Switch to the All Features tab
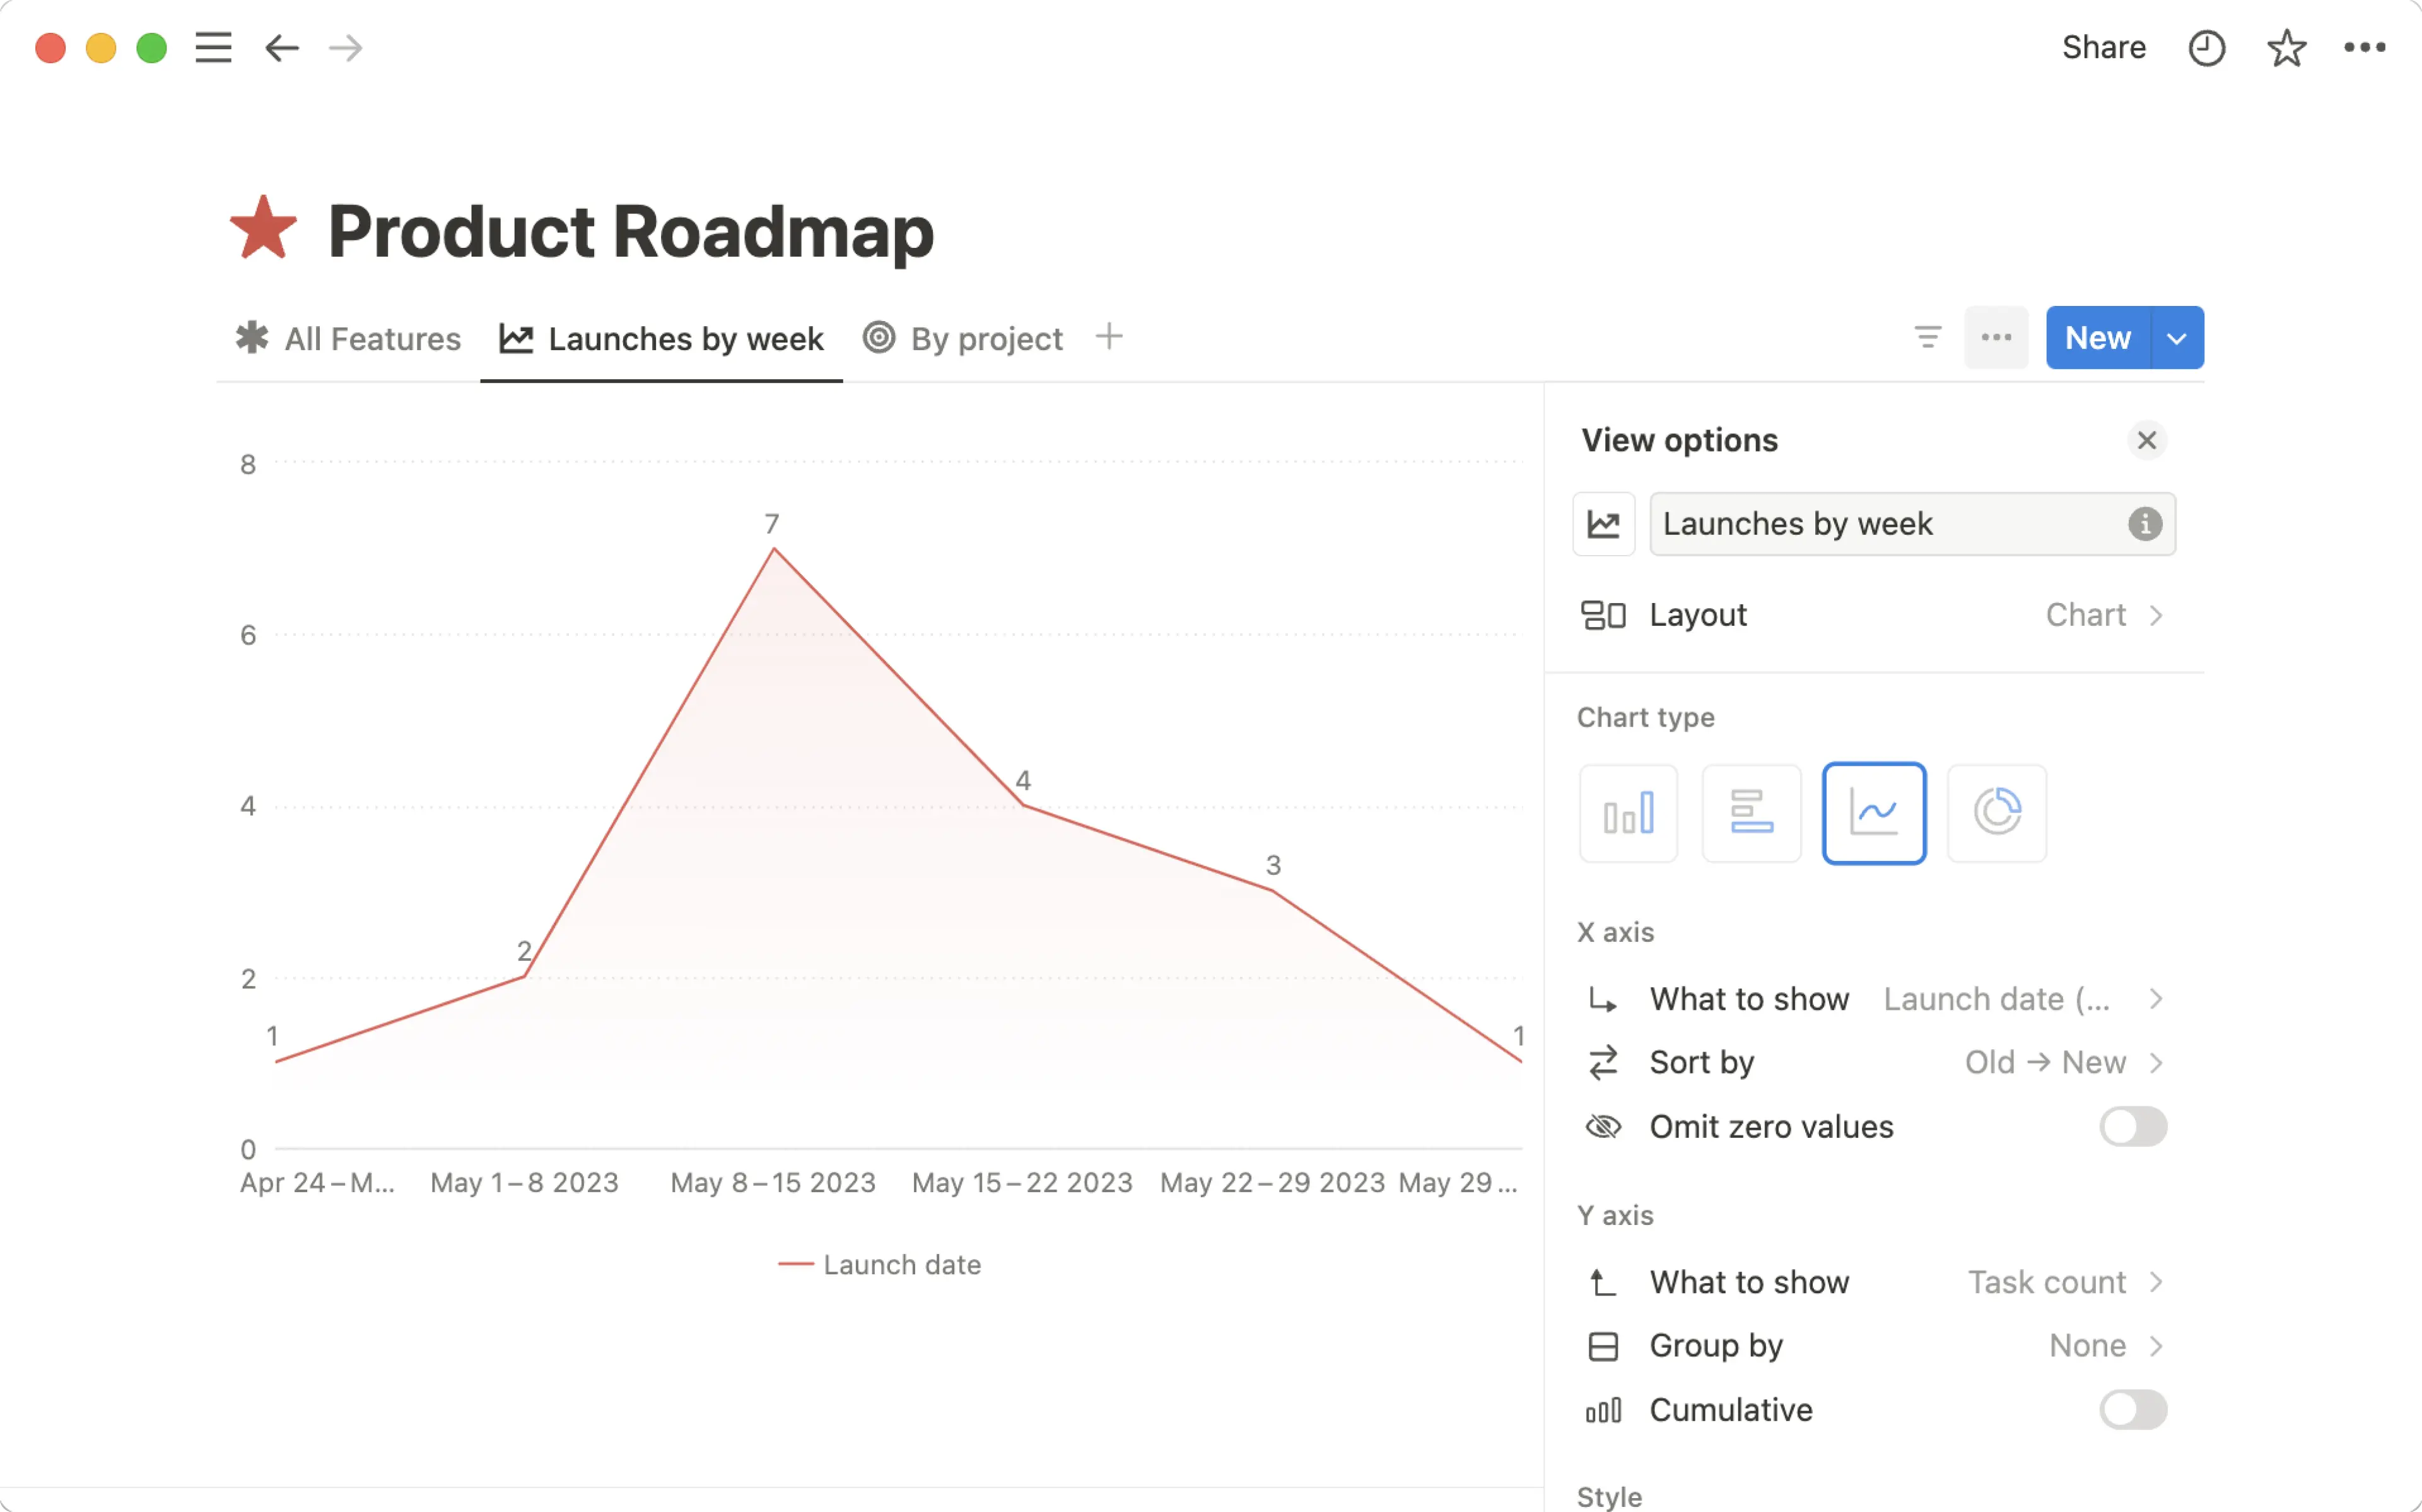The height and width of the screenshot is (1512, 2422). tap(372, 338)
